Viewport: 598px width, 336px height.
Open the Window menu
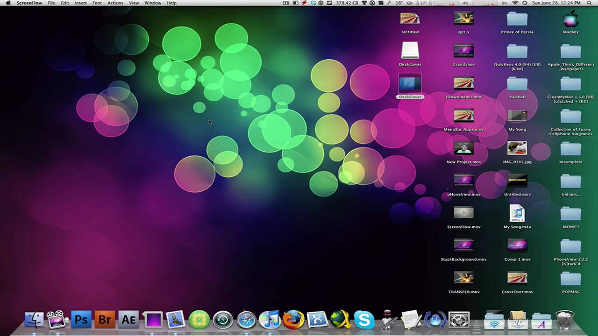(153, 3)
